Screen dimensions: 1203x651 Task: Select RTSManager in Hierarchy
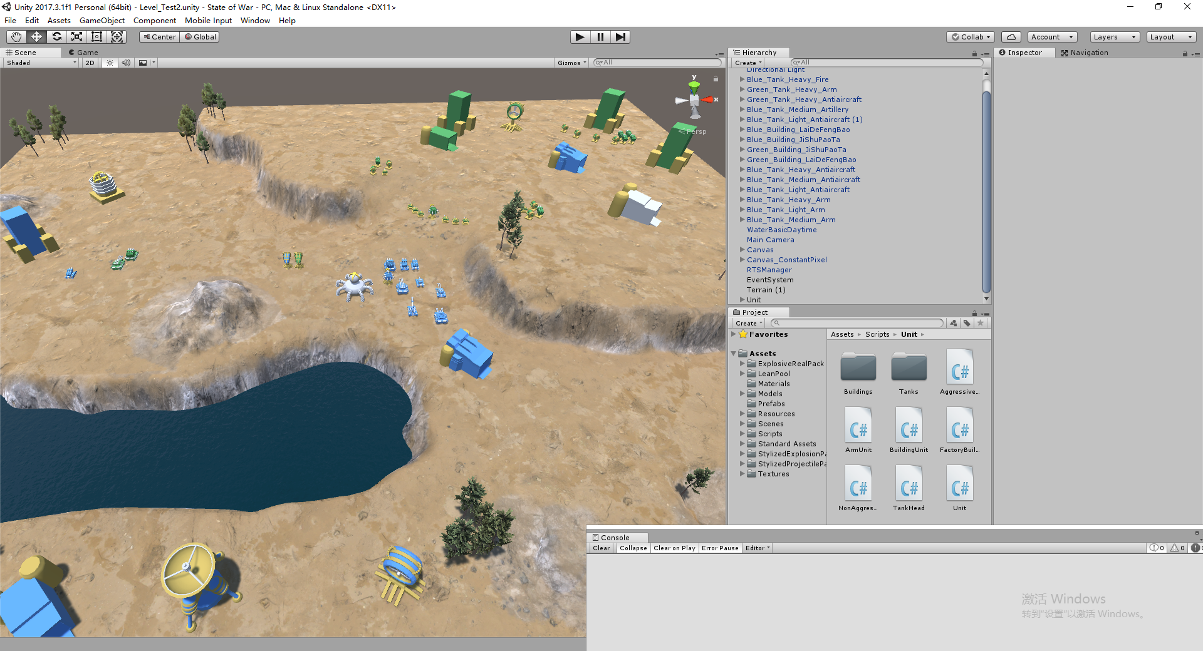769,270
